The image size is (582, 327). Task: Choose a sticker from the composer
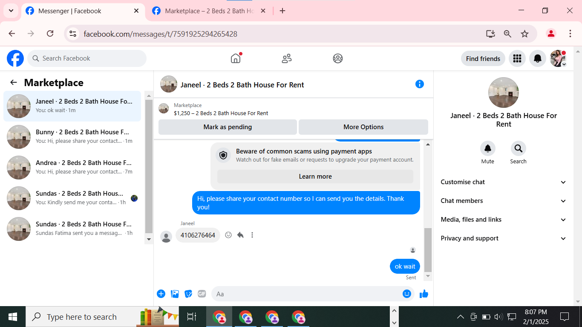[188, 294]
